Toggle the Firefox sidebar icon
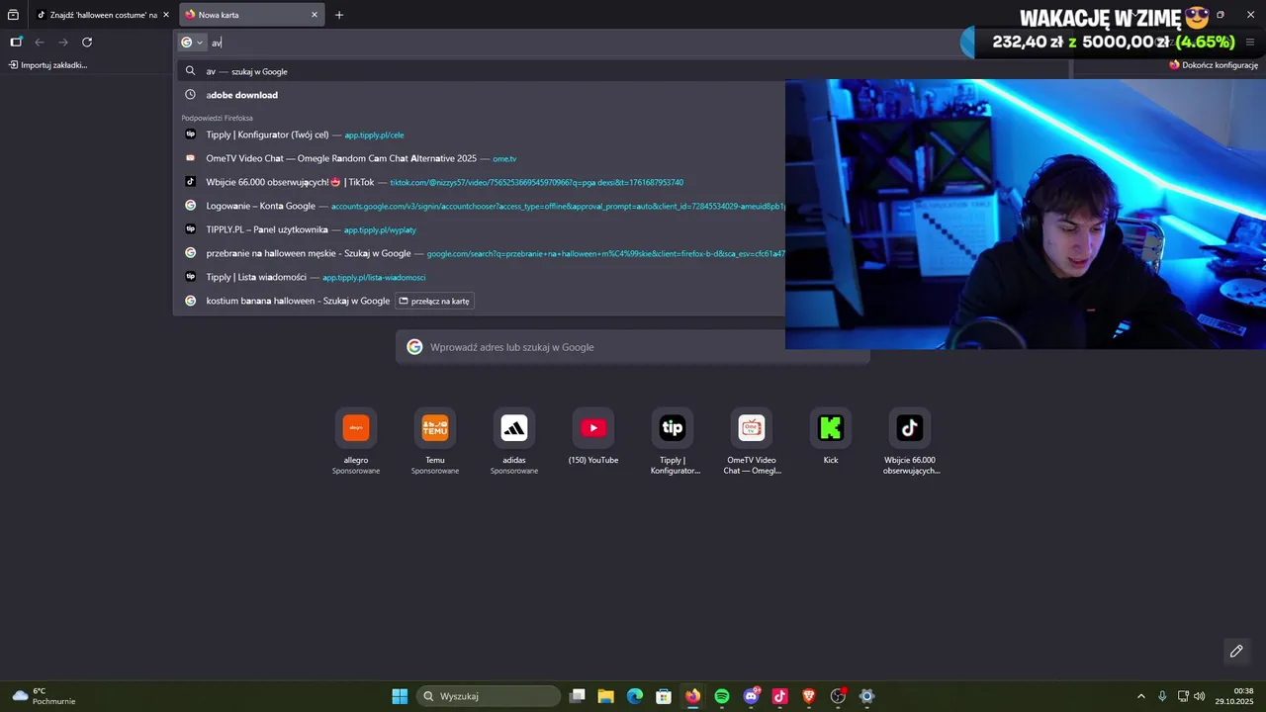1266x712 pixels. pos(16,43)
